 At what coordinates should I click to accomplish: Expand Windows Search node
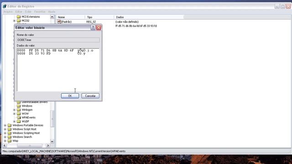pyautogui.click(x=5, y=137)
